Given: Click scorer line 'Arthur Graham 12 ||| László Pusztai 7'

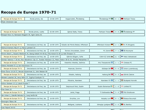Looking at the screenshot, I should point(15,83).
